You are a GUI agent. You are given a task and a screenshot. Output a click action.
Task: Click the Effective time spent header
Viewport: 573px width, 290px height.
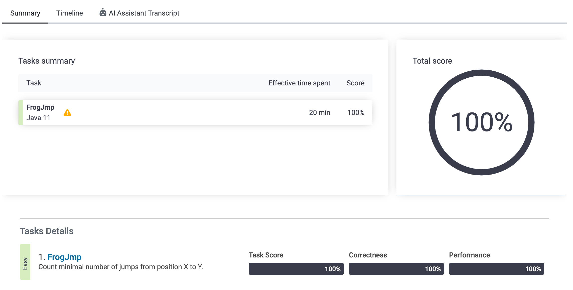coord(299,83)
